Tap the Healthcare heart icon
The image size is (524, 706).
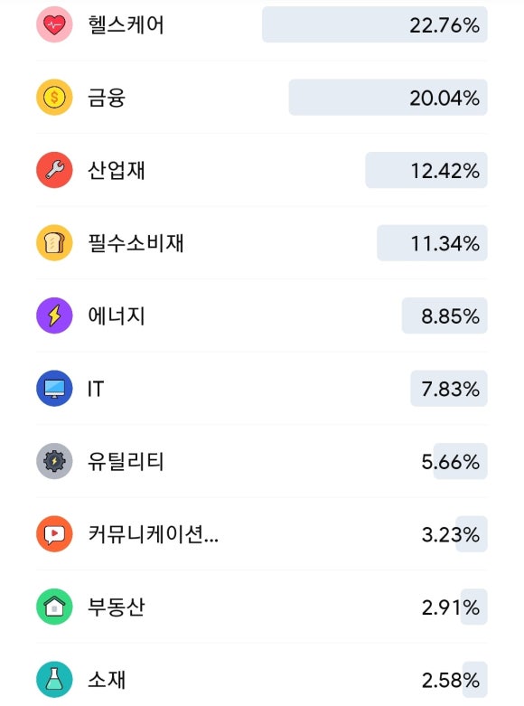54,24
